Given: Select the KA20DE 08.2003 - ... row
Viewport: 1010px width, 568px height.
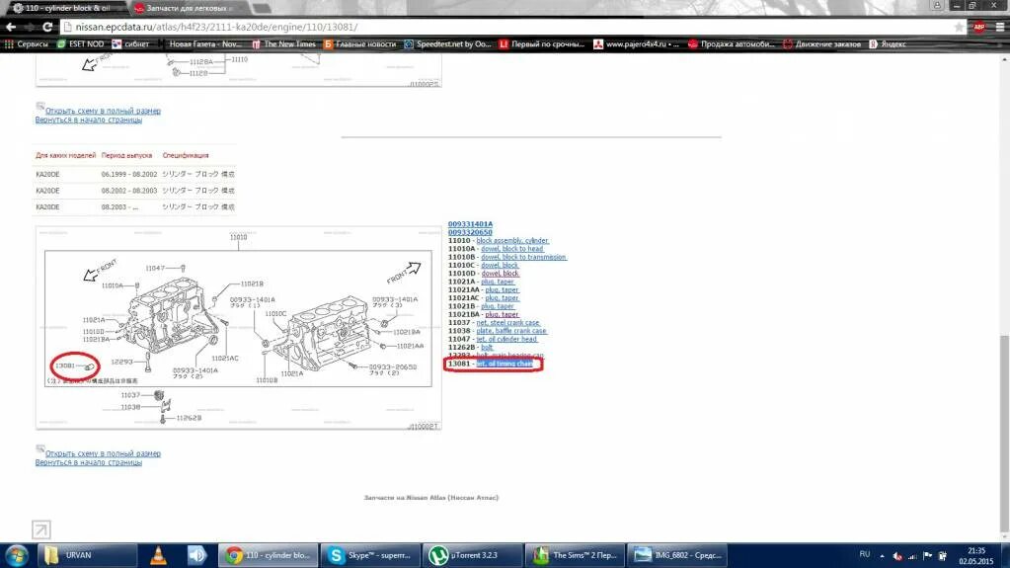Looking at the screenshot, I should (x=135, y=207).
